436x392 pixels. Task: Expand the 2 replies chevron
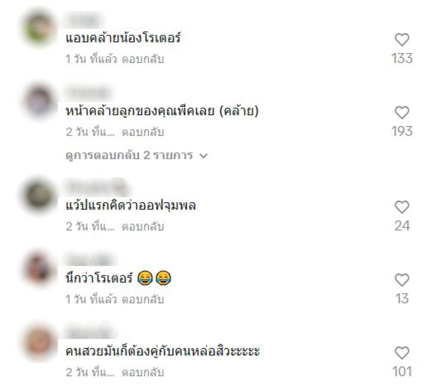tap(203, 156)
